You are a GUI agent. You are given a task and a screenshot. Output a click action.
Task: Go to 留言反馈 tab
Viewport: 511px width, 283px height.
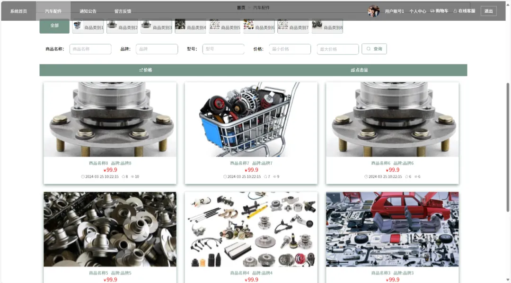[x=123, y=11]
